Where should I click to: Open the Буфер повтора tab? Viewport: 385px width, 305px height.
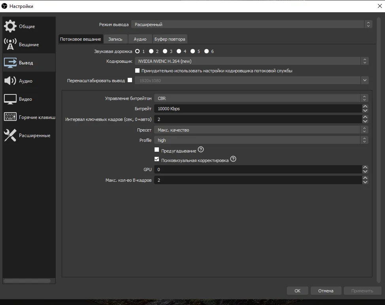pyautogui.click(x=170, y=39)
